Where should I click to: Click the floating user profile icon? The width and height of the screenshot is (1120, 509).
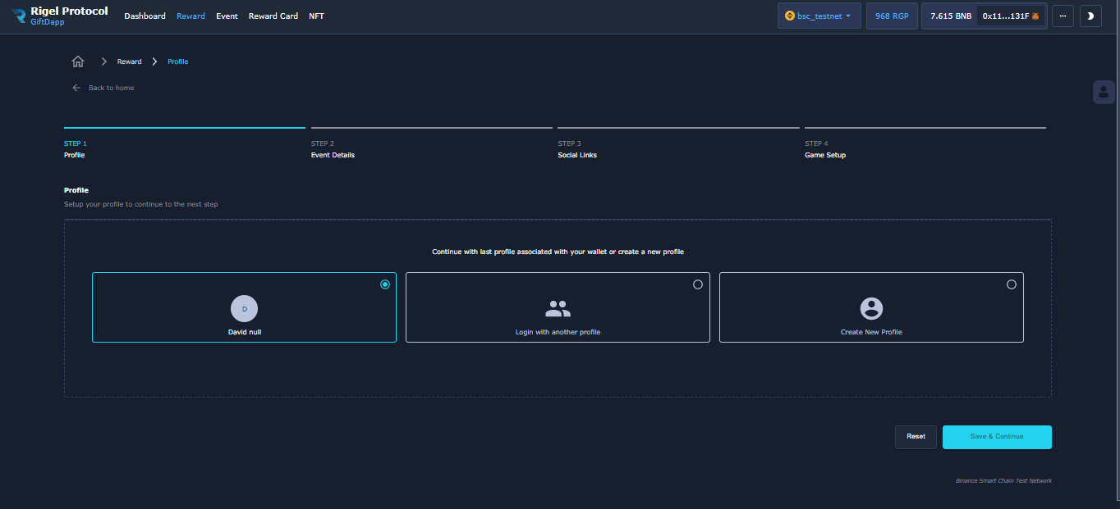coord(1104,92)
